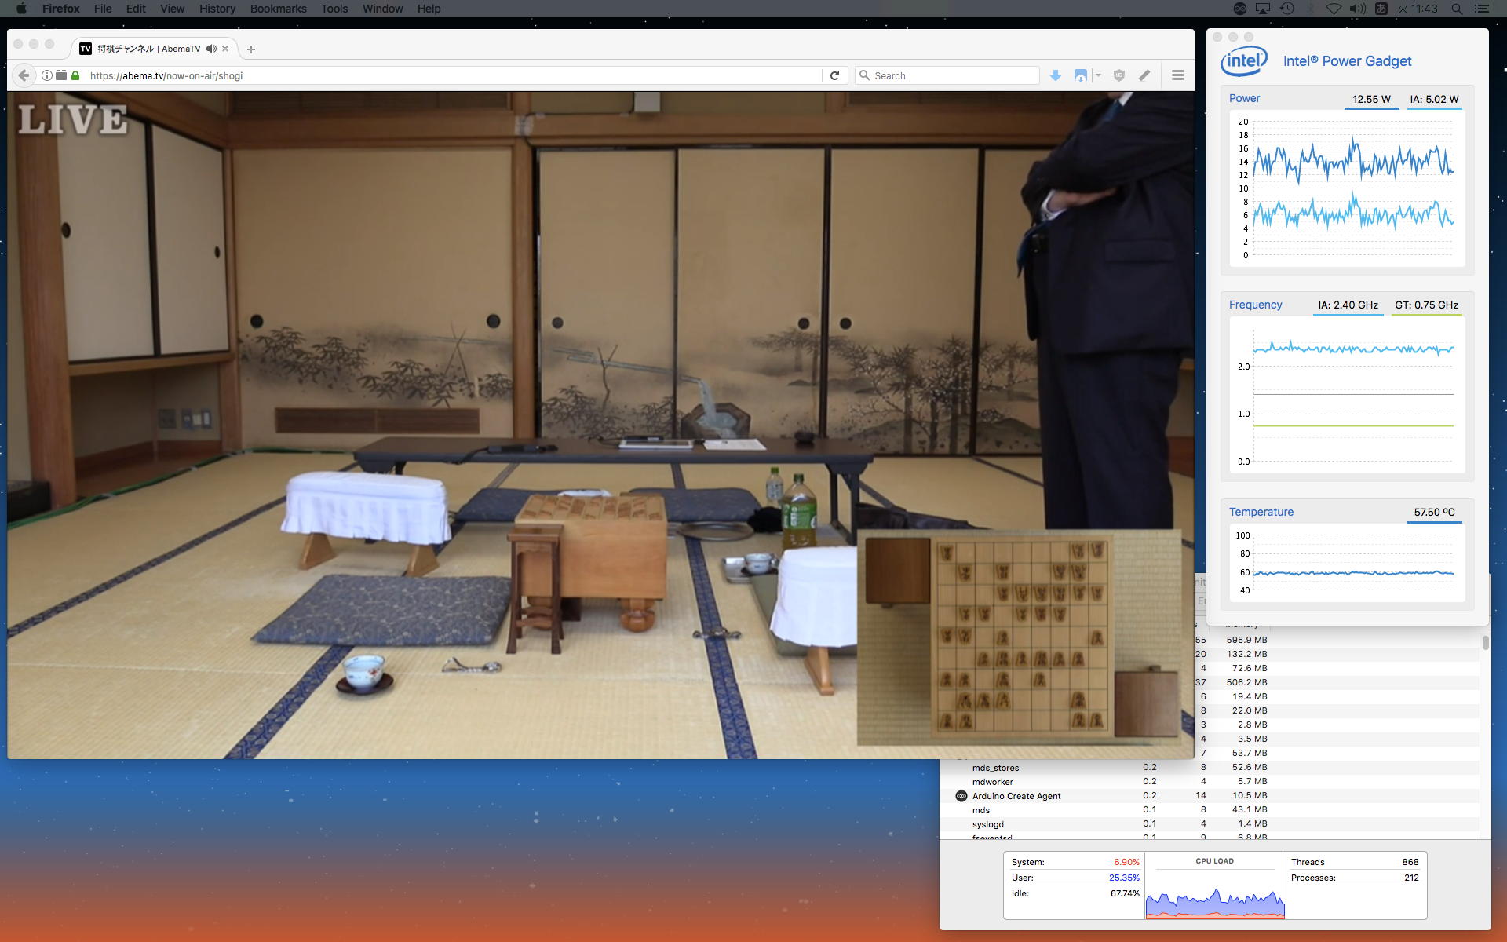Screen dimensions: 1507x942
Task: Open the Wi-Fi status menu
Action: 1334,9
